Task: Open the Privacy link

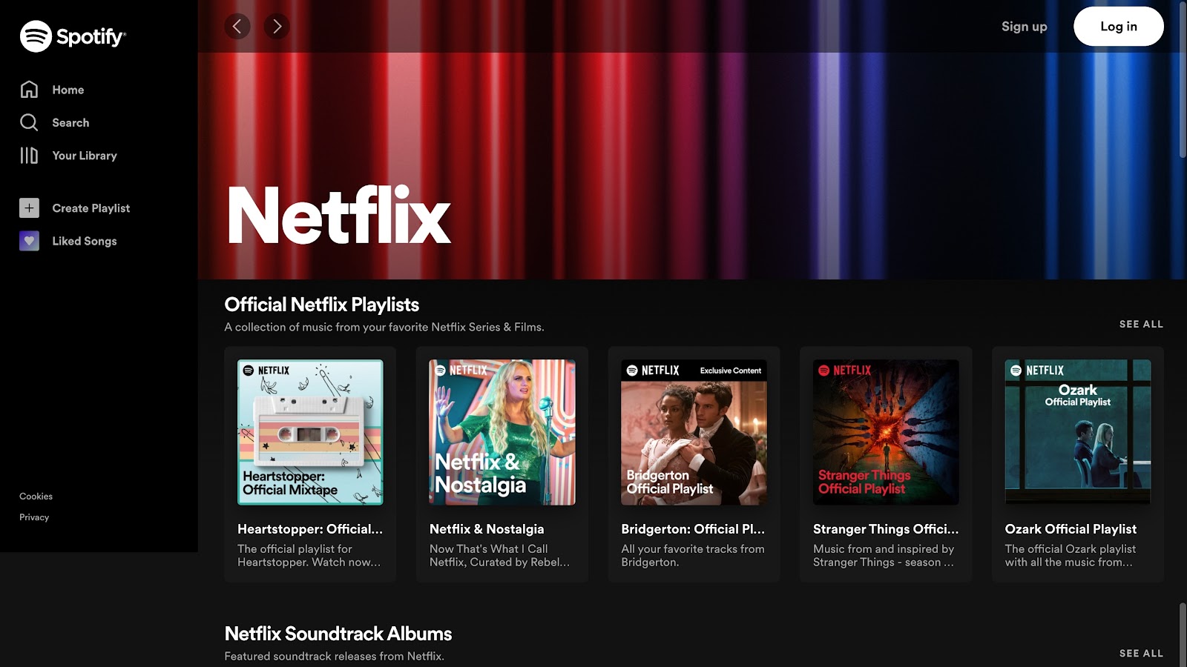Action: click(x=34, y=517)
